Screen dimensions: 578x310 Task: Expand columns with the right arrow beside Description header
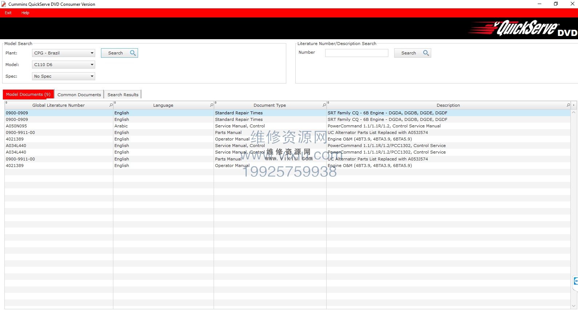[x=574, y=105]
